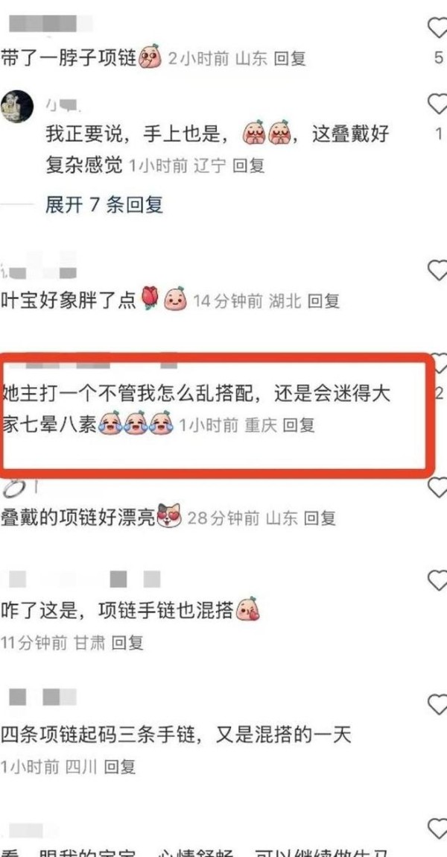Reply to the Chongqing highlighted comment

[299, 425]
